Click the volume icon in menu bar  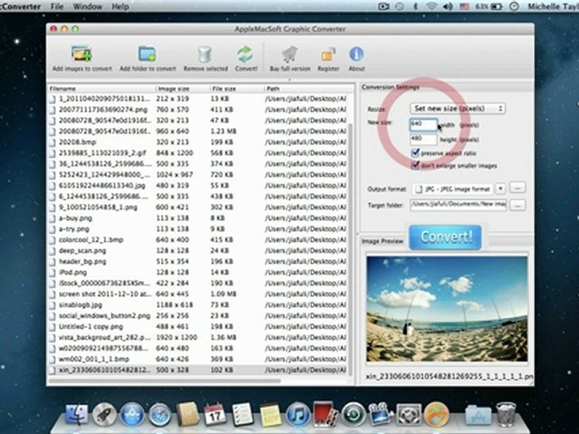(x=448, y=6)
